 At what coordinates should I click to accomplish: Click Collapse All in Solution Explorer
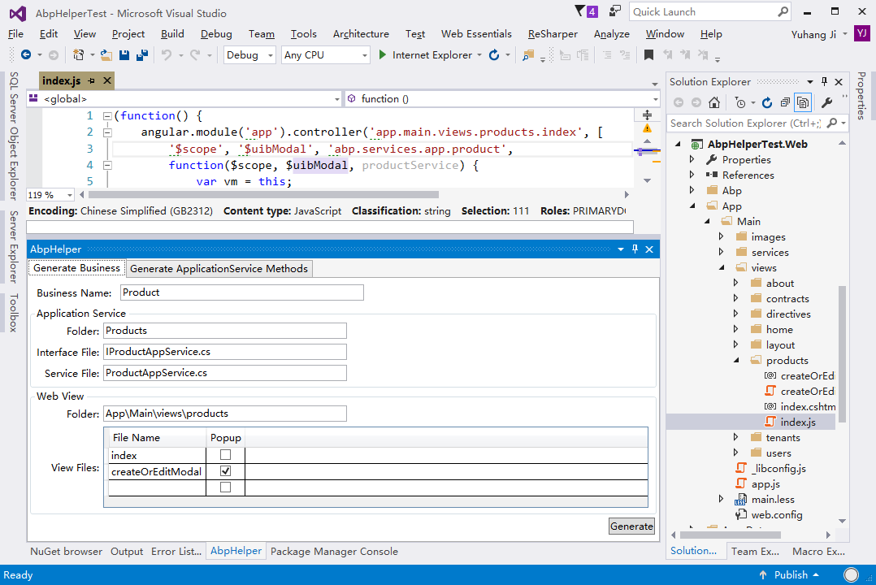pos(785,102)
